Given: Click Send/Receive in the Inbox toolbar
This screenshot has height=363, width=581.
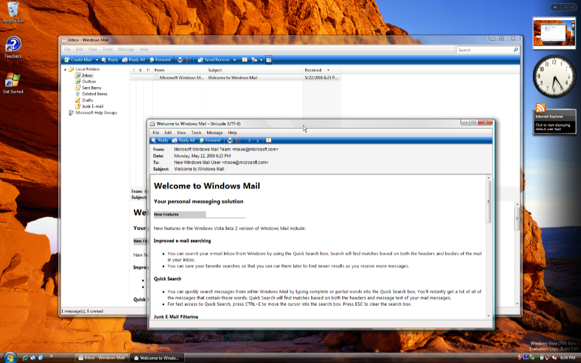Looking at the screenshot, I should 214,60.
